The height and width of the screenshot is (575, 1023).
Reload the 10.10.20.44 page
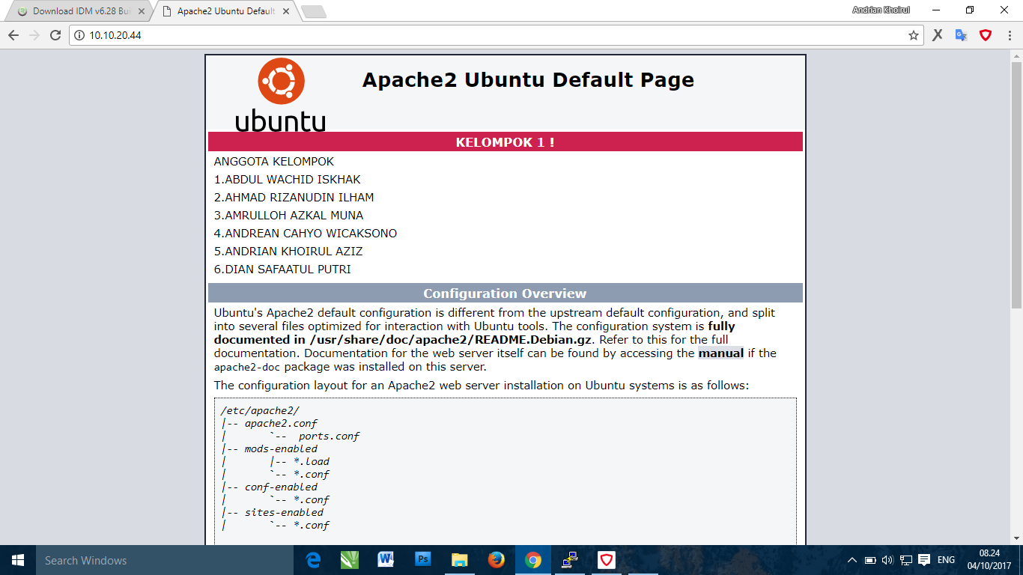pyautogui.click(x=55, y=35)
